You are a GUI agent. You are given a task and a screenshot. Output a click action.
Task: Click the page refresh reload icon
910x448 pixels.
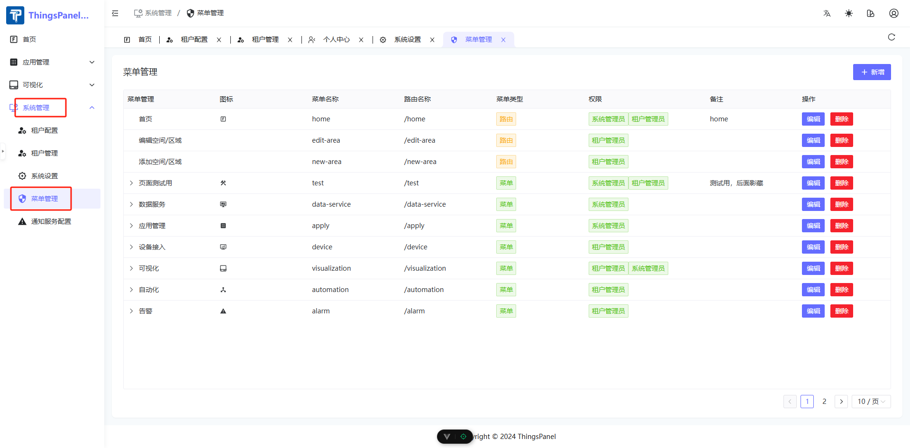[892, 37]
